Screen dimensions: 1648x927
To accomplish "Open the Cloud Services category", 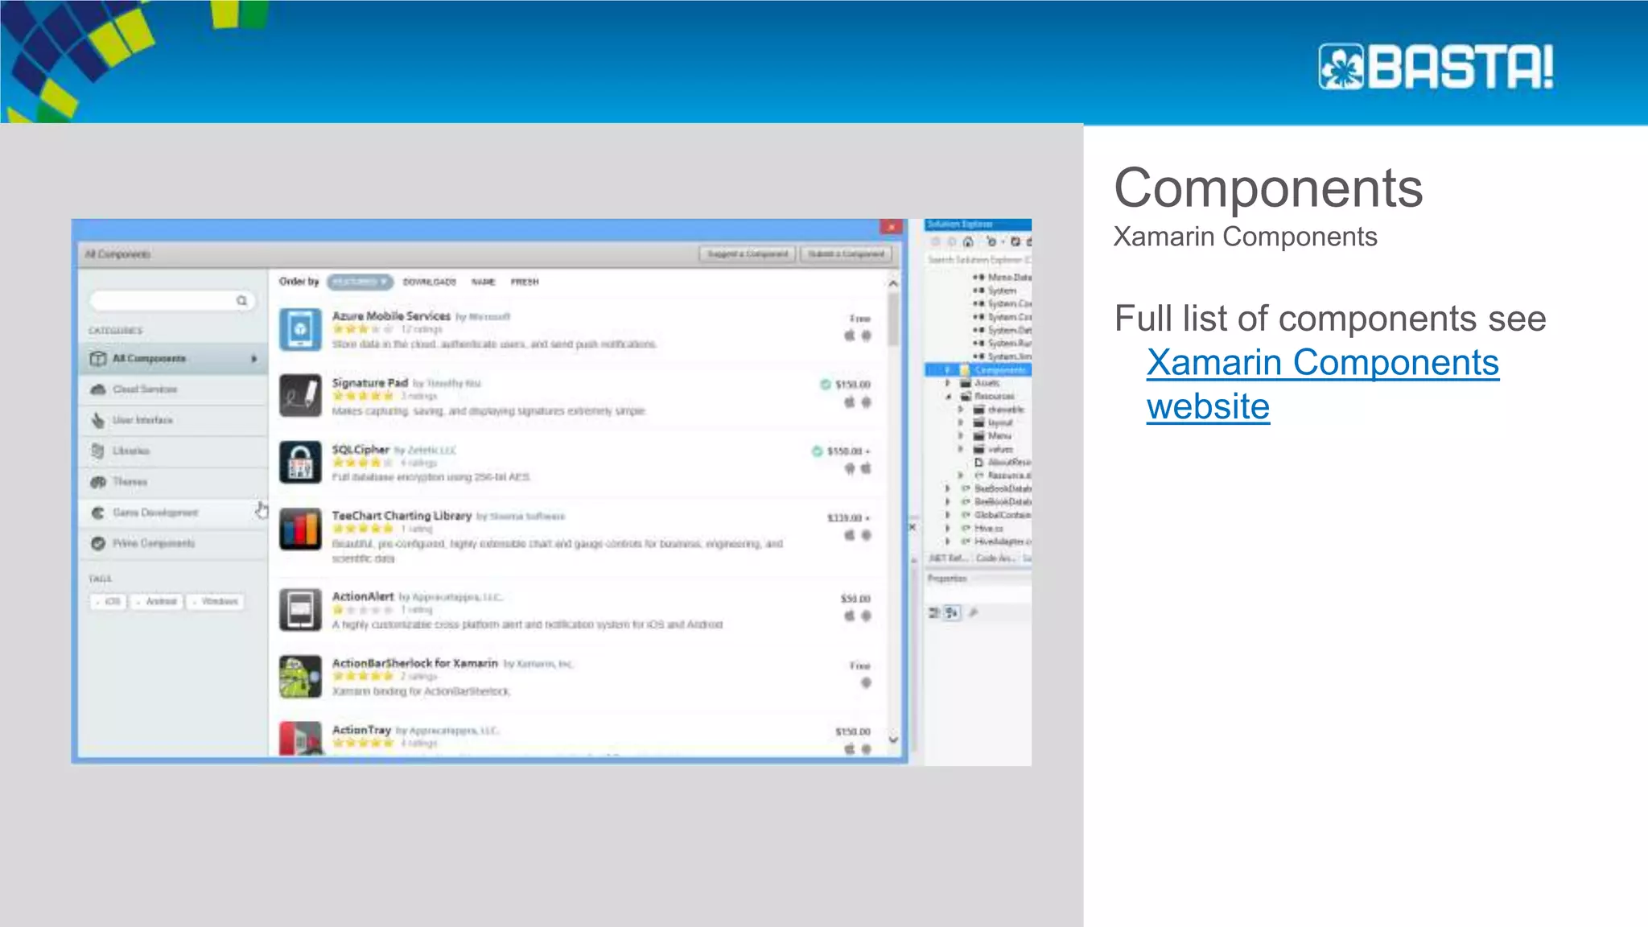I will (173, 389).
